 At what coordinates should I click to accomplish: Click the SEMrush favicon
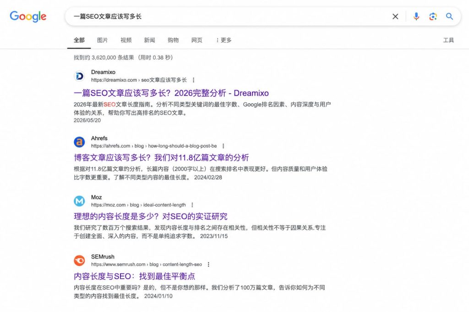point(79,260)
